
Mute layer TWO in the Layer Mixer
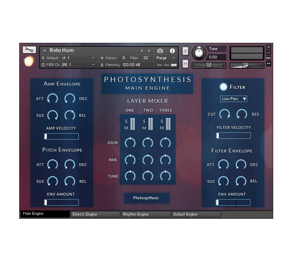(x=144, y=128)
